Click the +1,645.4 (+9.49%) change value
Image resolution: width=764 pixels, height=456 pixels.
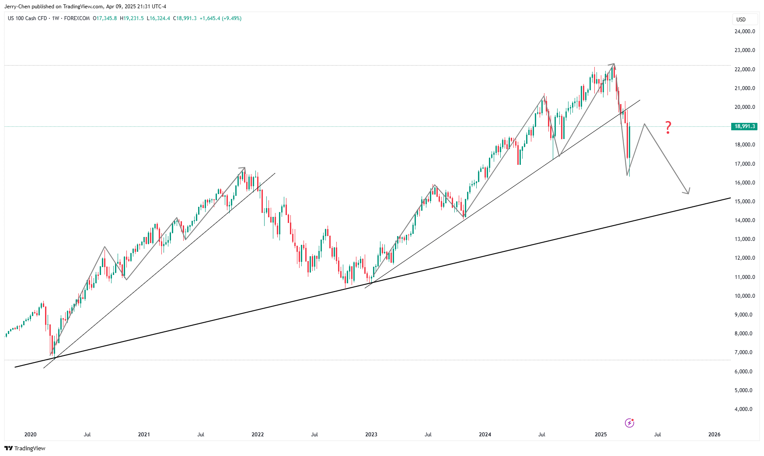220,18
